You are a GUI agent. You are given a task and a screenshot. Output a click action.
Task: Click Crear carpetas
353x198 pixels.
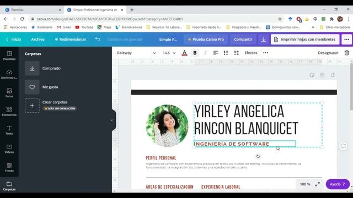point(55,102)
